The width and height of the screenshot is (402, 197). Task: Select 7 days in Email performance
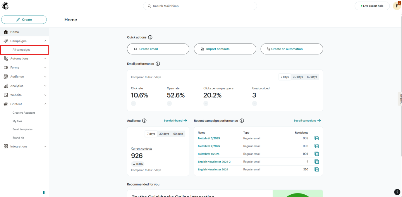(285, 77)
